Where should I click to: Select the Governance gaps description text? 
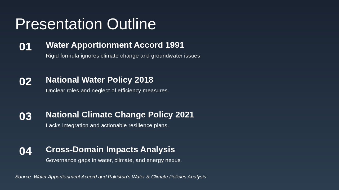[114, 160]
